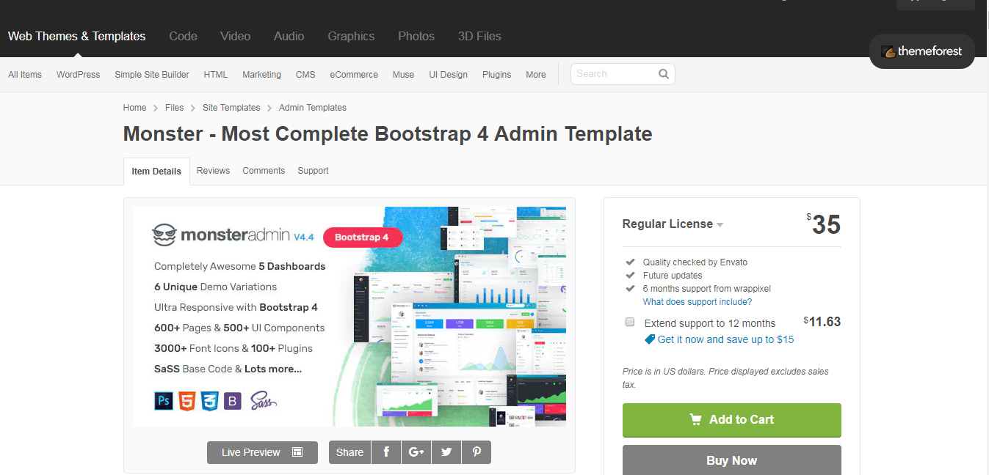
Task: Click 'Get it now and save up to $15'
Action: coord(726,339)
